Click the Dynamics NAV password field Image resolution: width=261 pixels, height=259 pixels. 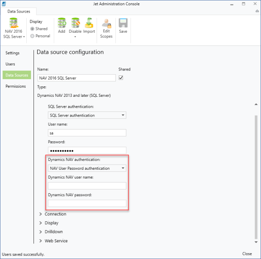click(x=87, y=203)
